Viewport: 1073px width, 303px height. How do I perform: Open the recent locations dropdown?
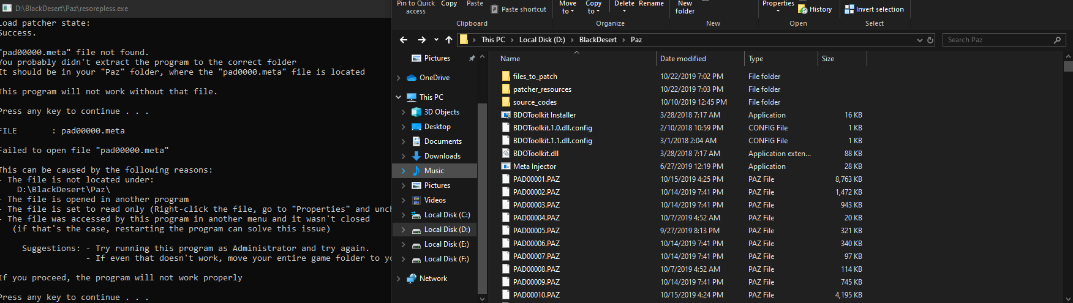click(436, 40)
